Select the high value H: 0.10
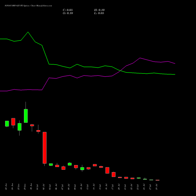The width and height of the screenshot is (196, 196). [x=99, y=10]
